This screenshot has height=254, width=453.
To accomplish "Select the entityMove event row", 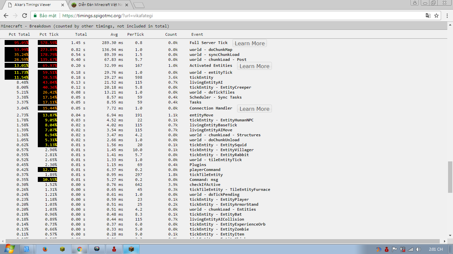I will [x=202, y=115].
